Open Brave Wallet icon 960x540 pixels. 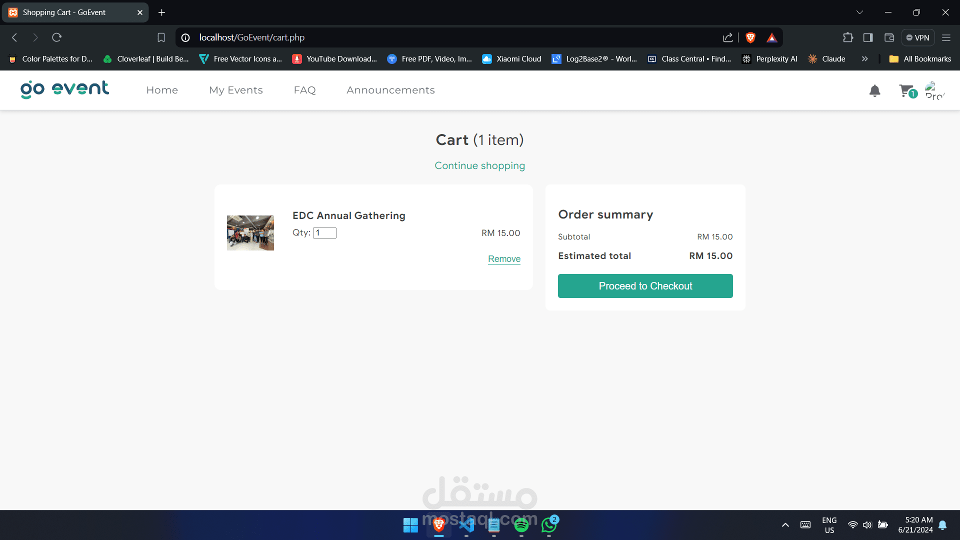(889, 37)
